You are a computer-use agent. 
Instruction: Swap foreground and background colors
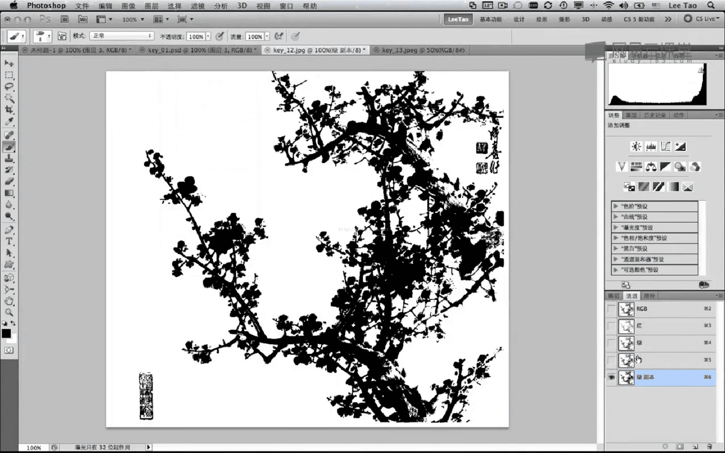[x=13, y=323]
